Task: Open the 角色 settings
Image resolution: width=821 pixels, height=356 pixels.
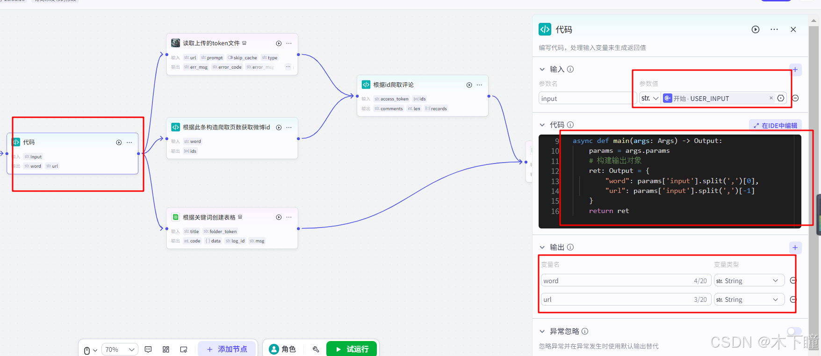Action: click(282, 349)
